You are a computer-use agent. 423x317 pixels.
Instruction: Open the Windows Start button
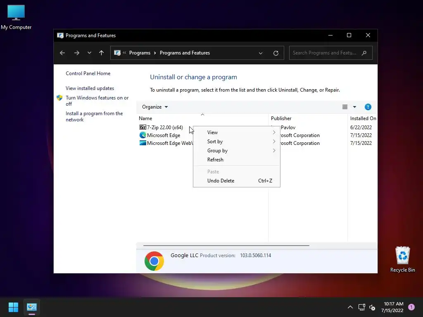(x=14, y=307)
